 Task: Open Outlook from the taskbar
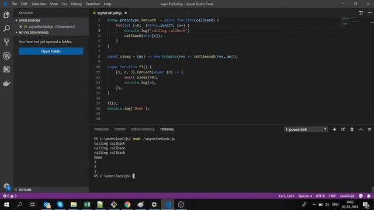(47, 205)
